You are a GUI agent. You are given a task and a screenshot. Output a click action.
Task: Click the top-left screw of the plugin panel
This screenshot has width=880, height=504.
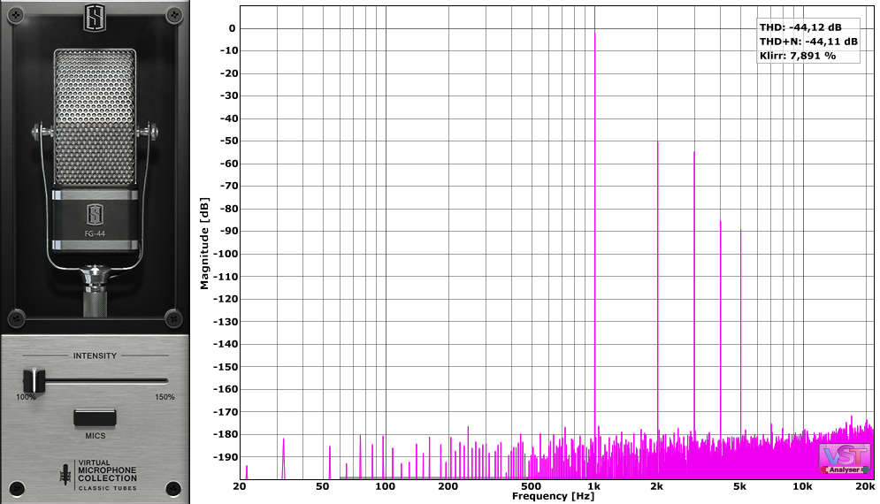[x=16, y=15]
